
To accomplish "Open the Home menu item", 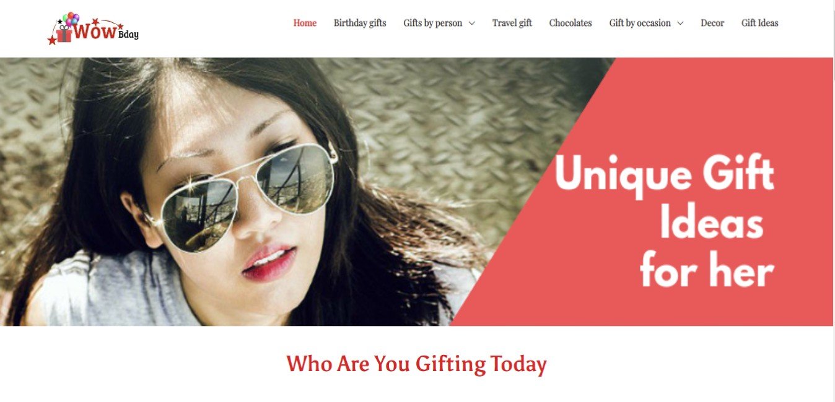I will click(x=305, y=23).
